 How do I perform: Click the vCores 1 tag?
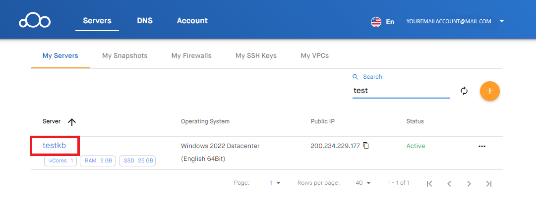point(60,161)
